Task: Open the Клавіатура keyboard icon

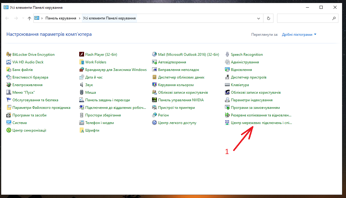Action: pyautogui.click(x=227, y=85)
